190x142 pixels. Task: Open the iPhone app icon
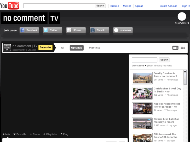pos(69,30)
